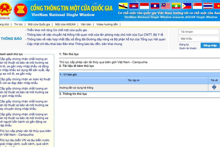Screen dimensions: 220x147
Task: Open procedure for xe mô tô, xe gắn máy nhập khẩu
Action: click(x=25, y=66)
